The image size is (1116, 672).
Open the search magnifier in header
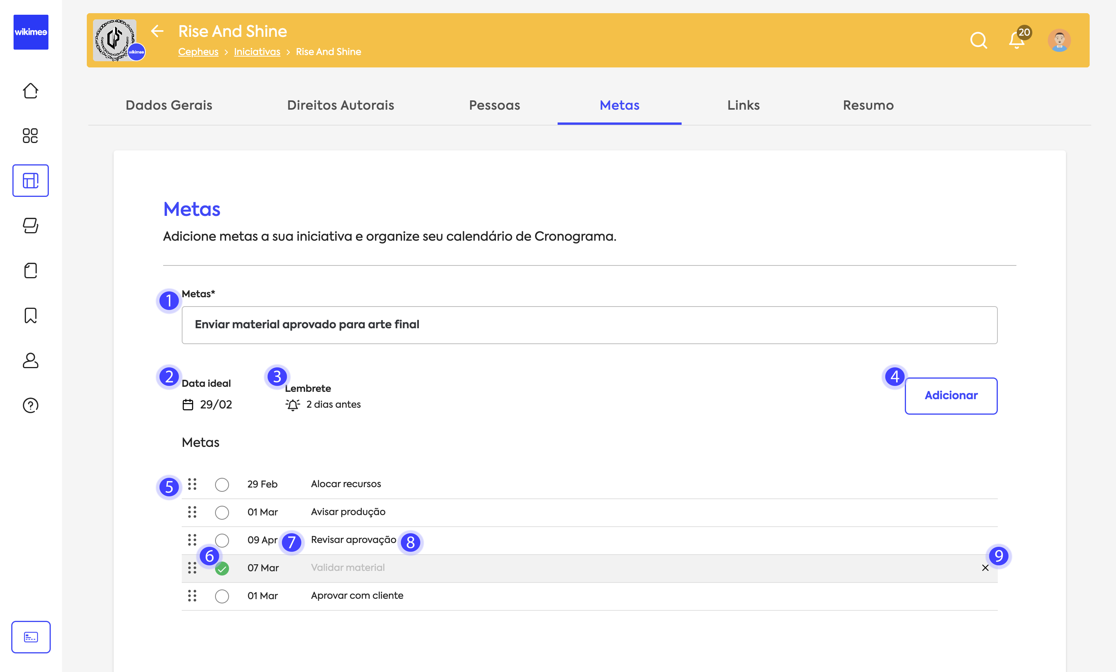(978, 40)
